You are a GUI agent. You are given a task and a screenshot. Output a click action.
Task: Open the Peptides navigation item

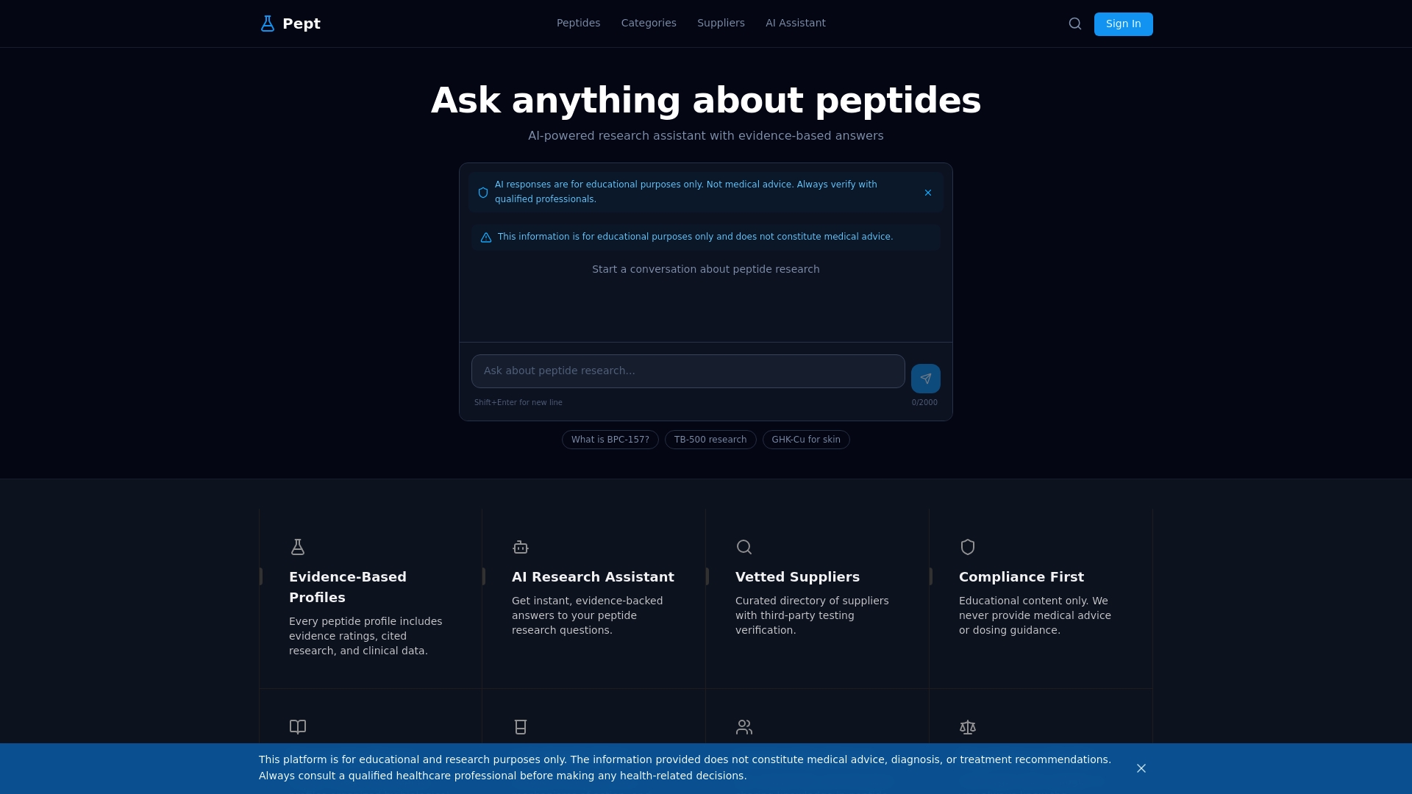click(578, 23)
